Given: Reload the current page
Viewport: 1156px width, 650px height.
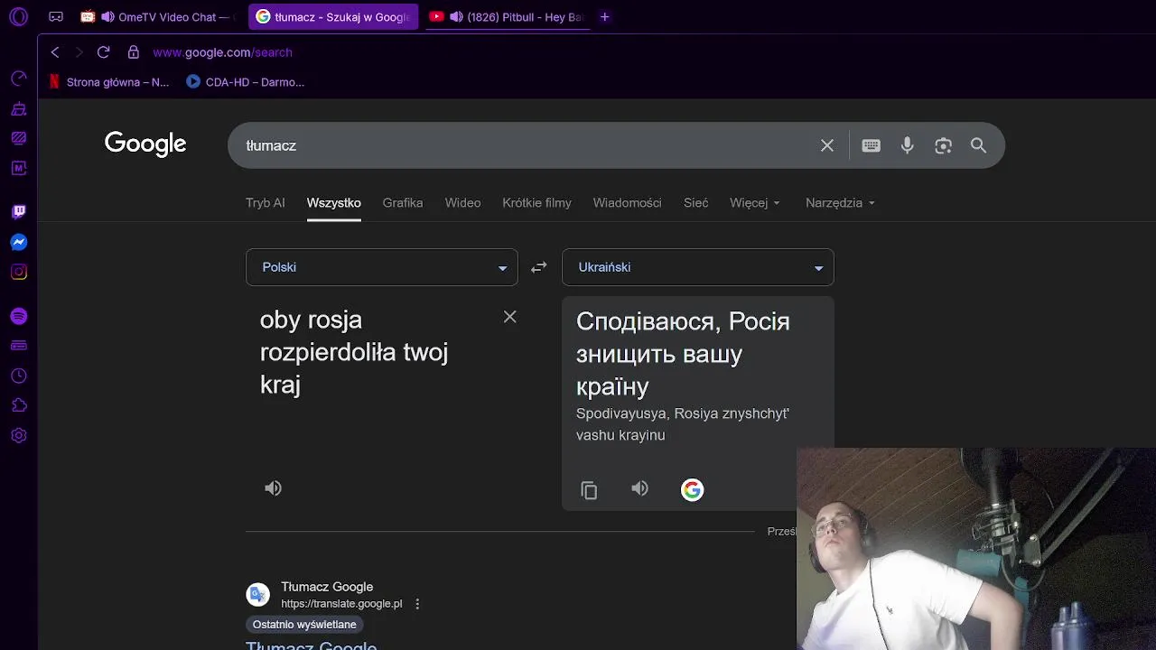Looking at the screenshot, I should click(103, 52).
